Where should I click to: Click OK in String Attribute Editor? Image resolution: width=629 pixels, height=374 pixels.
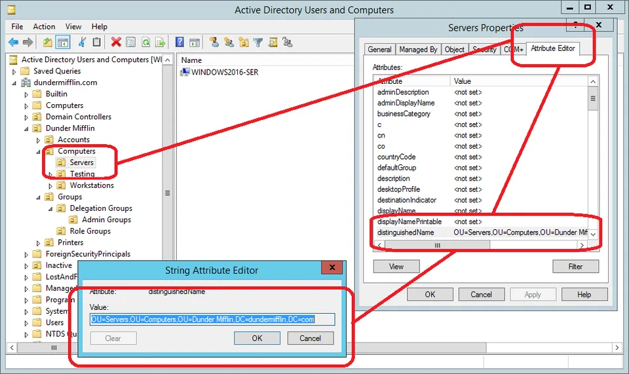click(x=257, y=339)
